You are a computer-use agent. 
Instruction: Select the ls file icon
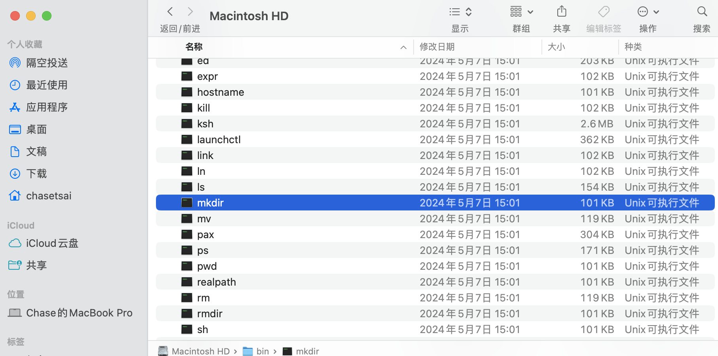point(187,187)
